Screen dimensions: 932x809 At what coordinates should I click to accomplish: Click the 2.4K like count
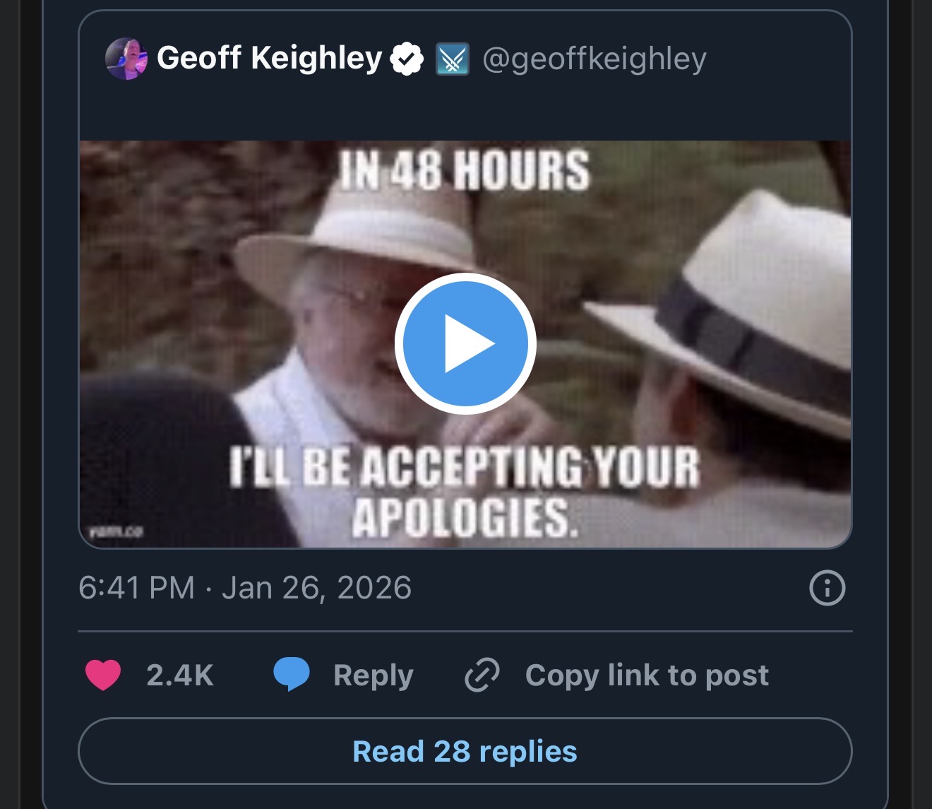pos(179,675)
